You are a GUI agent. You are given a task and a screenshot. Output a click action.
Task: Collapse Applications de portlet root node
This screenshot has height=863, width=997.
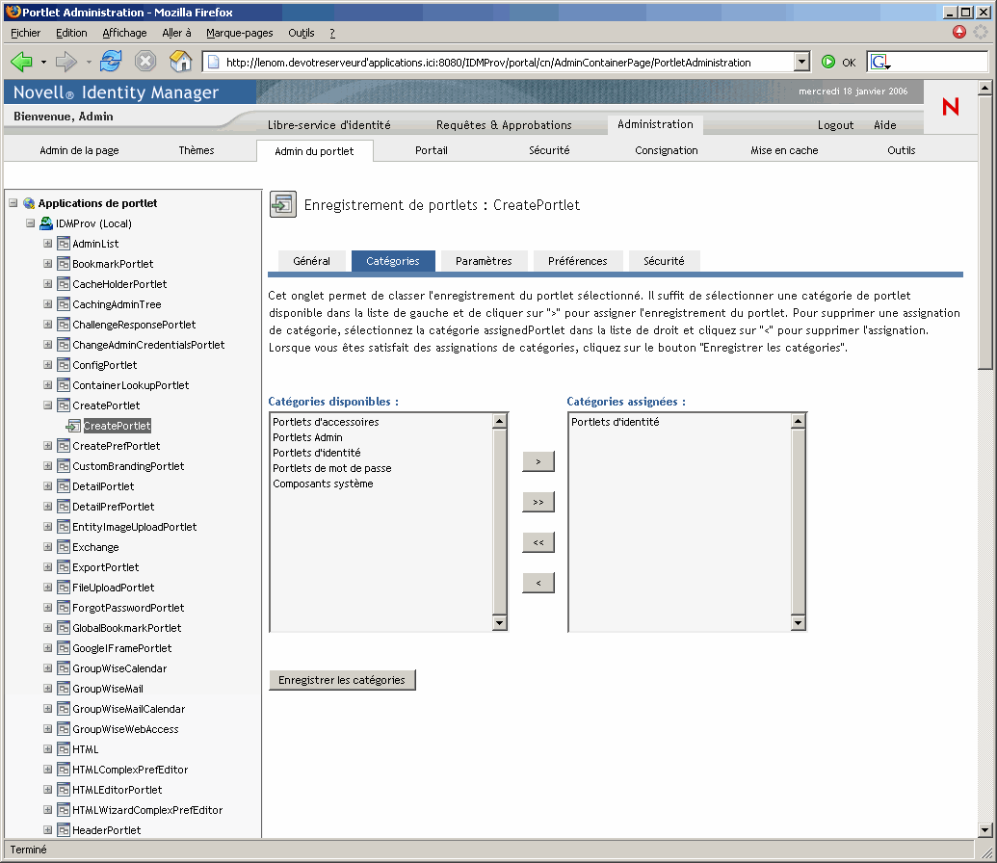pyautogui.click(x=13, y=203)
